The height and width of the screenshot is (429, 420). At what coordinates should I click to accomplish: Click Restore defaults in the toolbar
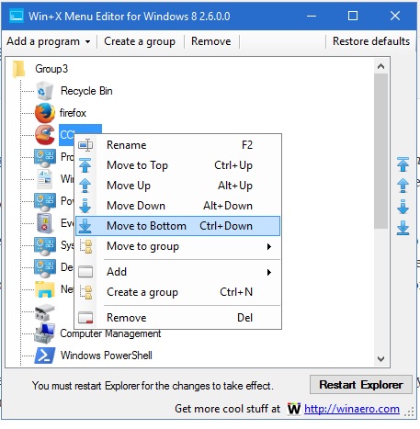point(371,41)
